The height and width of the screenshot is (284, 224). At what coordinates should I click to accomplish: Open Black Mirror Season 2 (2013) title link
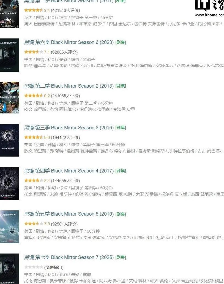click(69, 86)
